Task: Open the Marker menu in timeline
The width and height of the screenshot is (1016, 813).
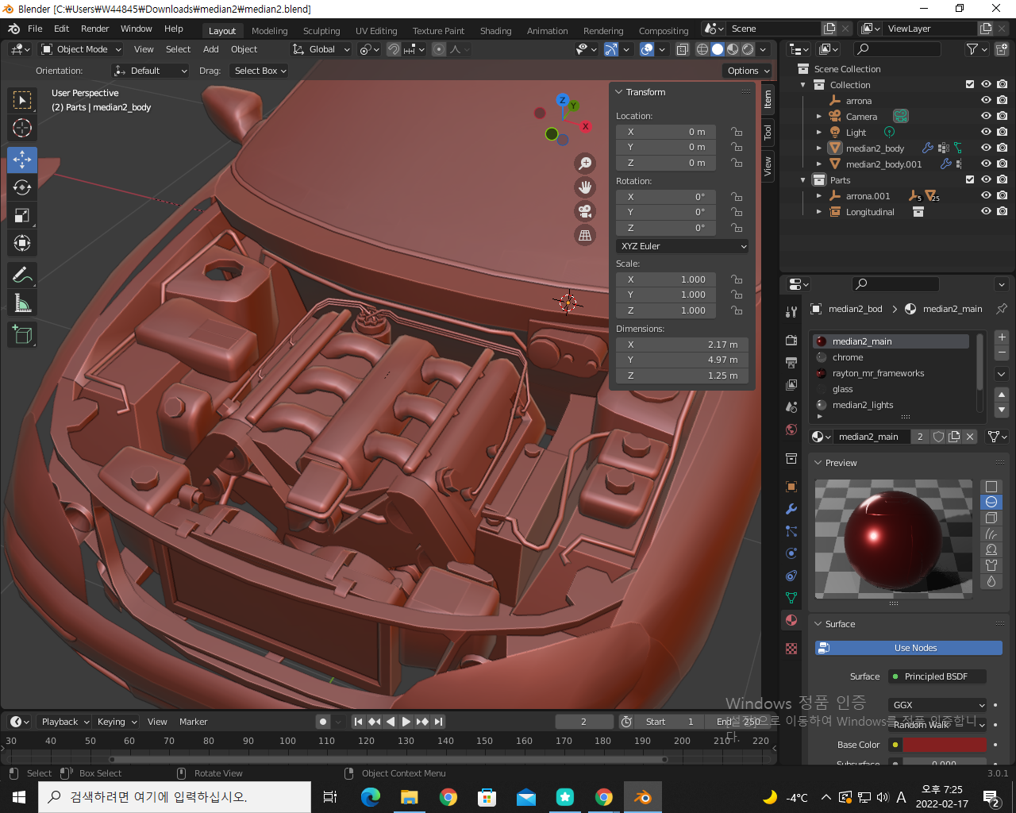Action: click(193, 722)
